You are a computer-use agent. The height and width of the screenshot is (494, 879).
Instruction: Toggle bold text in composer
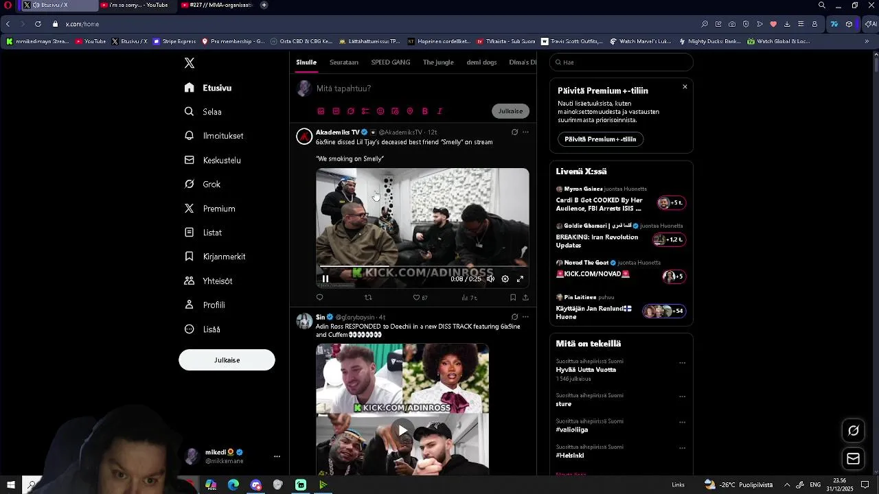(x=425, y=111)
